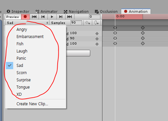Pick the Tongue clip

(36, 87)
